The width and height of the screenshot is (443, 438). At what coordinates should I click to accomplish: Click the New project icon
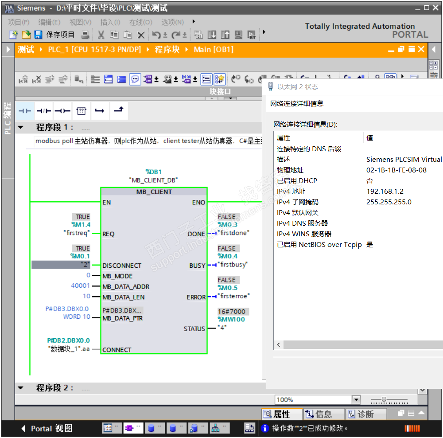tap(13, 35)
